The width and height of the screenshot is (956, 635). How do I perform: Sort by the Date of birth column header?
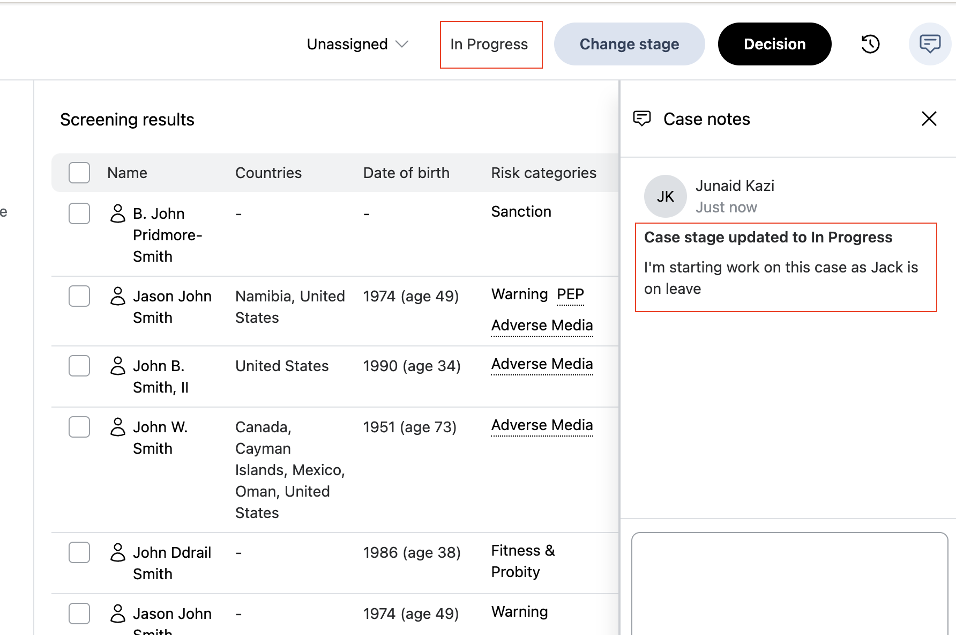406,173
